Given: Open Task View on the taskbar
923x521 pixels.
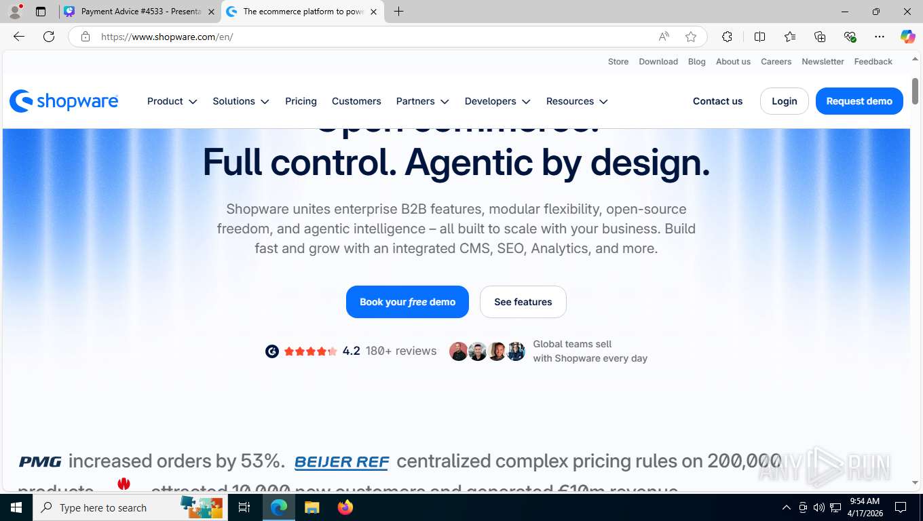Looking at the screenshot, I should [244, 507].
